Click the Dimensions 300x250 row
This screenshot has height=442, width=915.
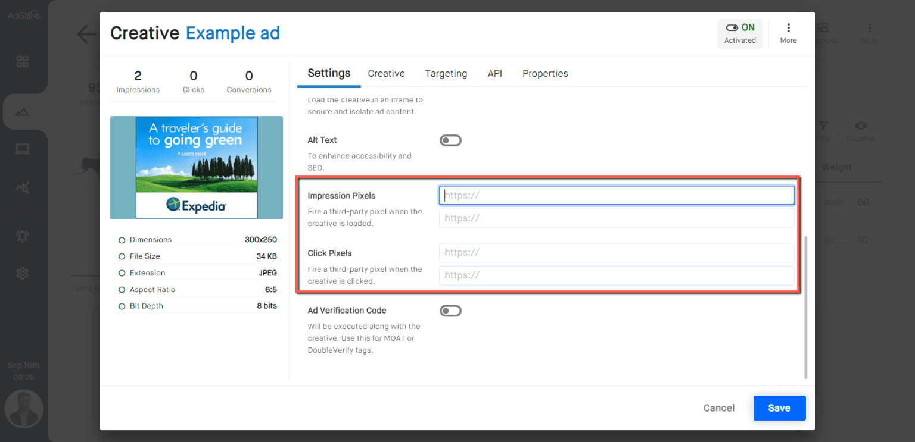tap(197, 240)
